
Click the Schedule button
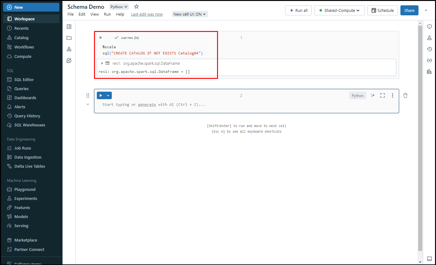[383, 10]
